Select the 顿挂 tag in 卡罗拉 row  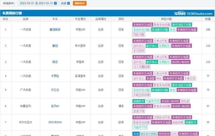(159, 79)
